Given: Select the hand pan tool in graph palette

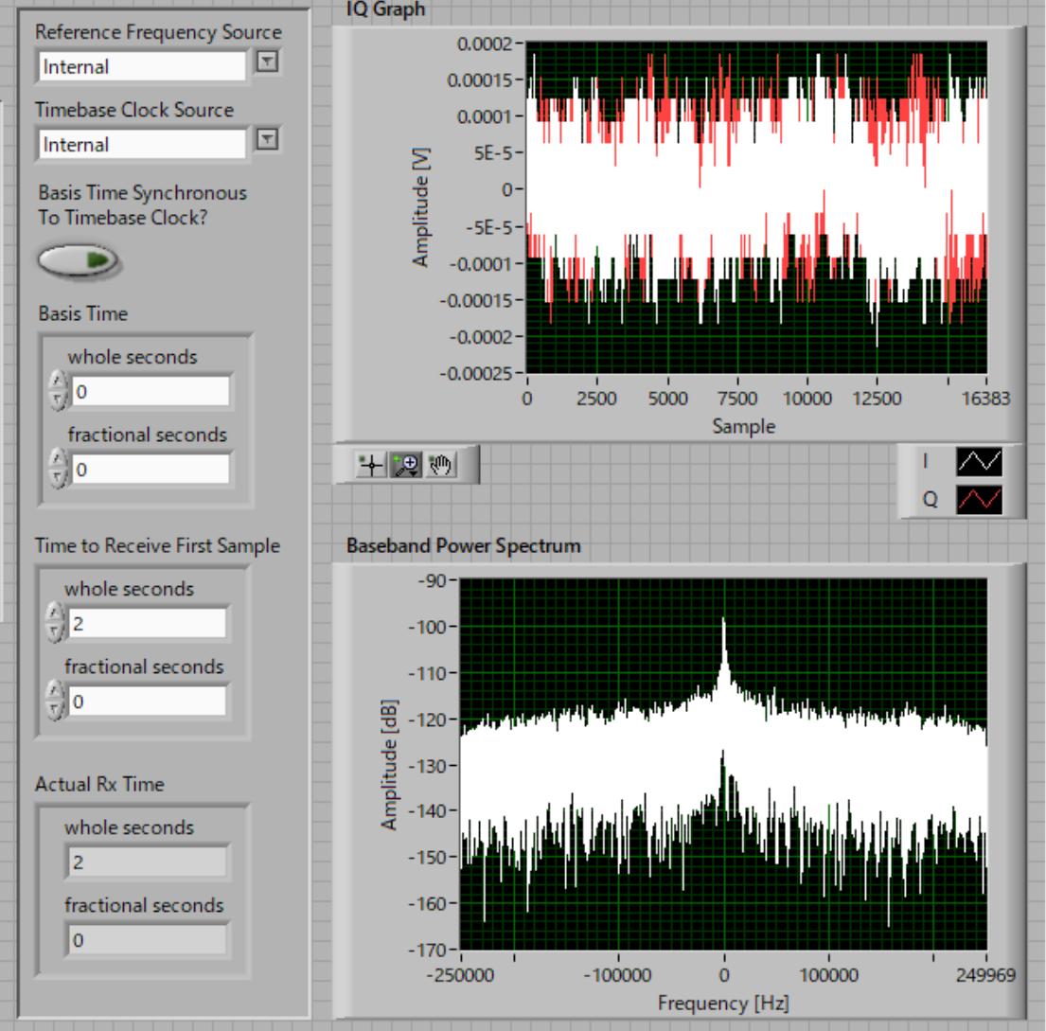Looking at the screenshot, I should click(x=440, y=465).
